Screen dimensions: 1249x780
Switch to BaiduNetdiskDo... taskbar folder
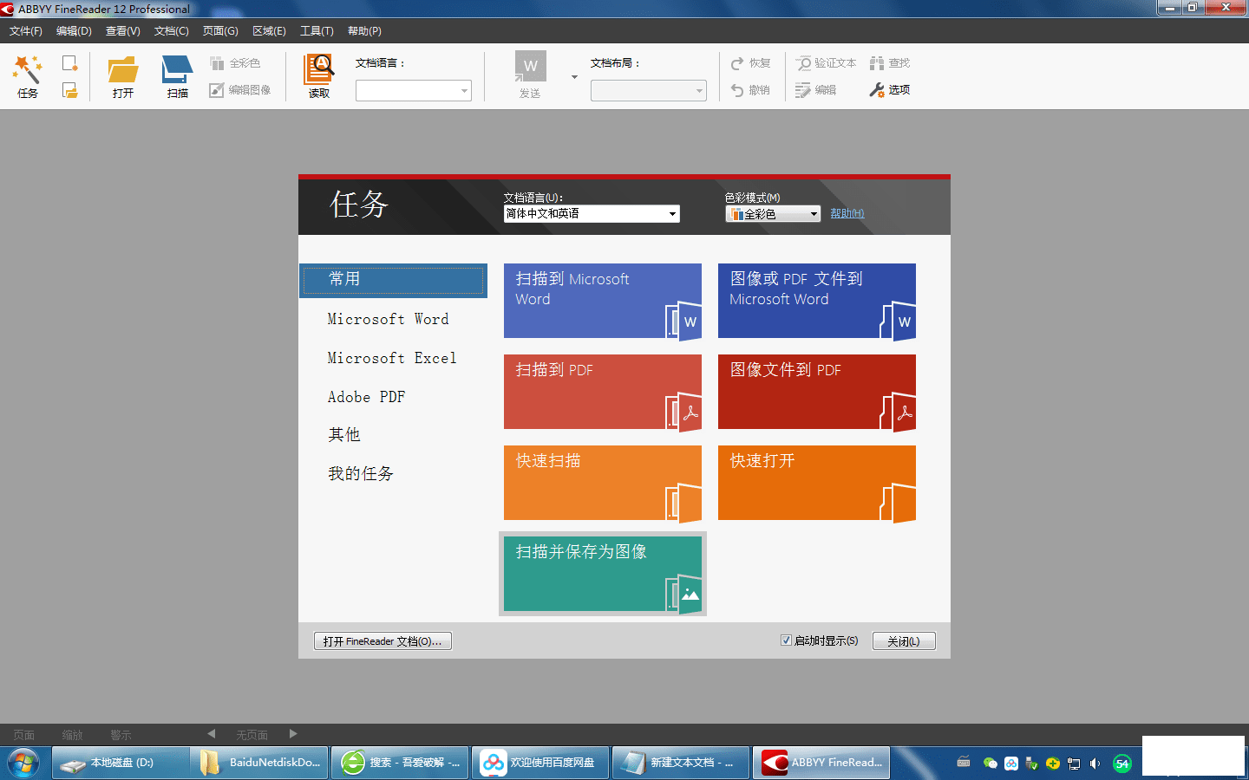pos(260,763)
